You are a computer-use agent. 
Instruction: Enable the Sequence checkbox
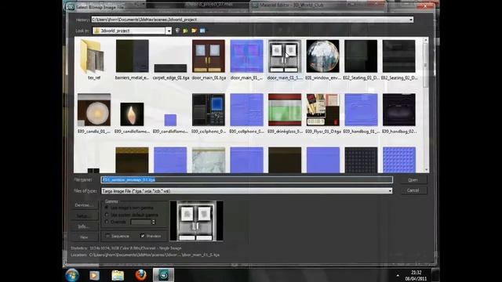click(108, 236)
